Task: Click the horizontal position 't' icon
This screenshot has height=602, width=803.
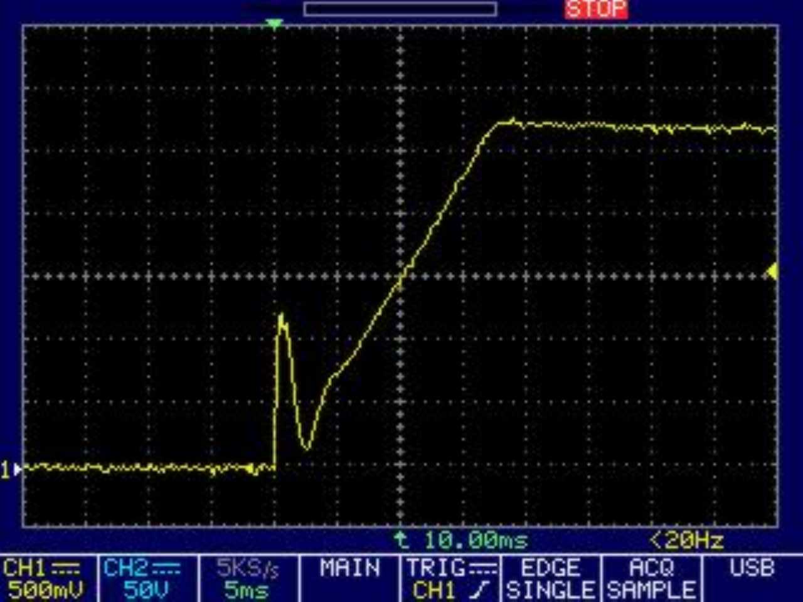Action: pos(400,539)
